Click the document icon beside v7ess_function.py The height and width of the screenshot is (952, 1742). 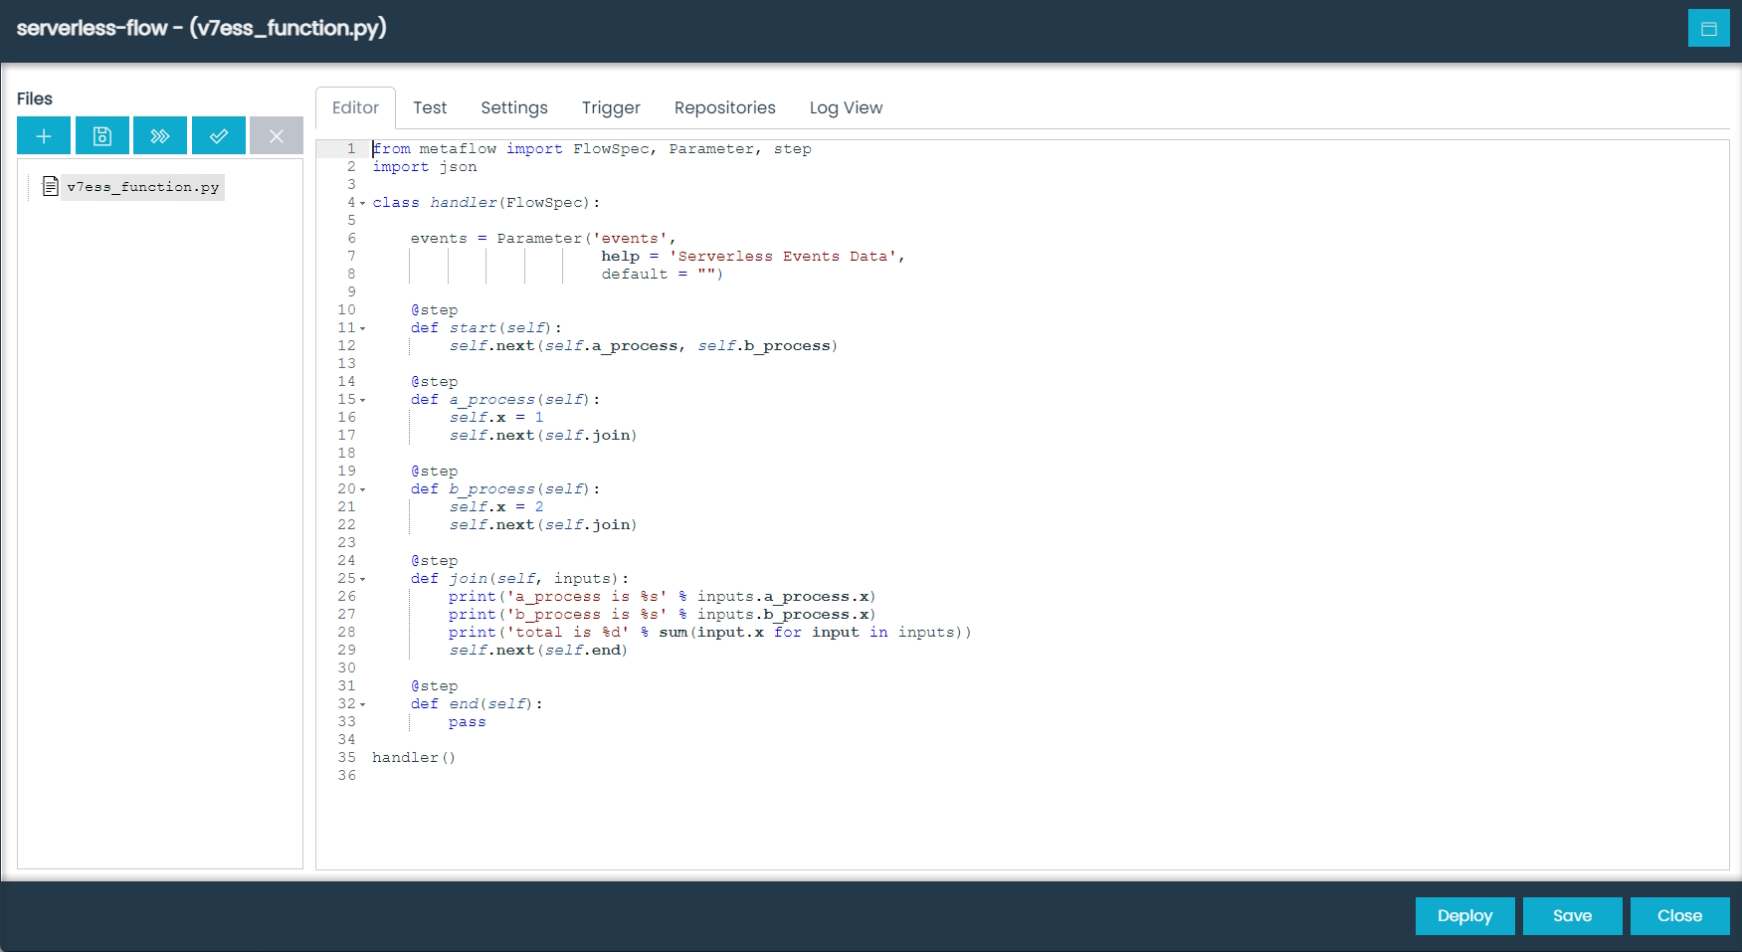50,186
